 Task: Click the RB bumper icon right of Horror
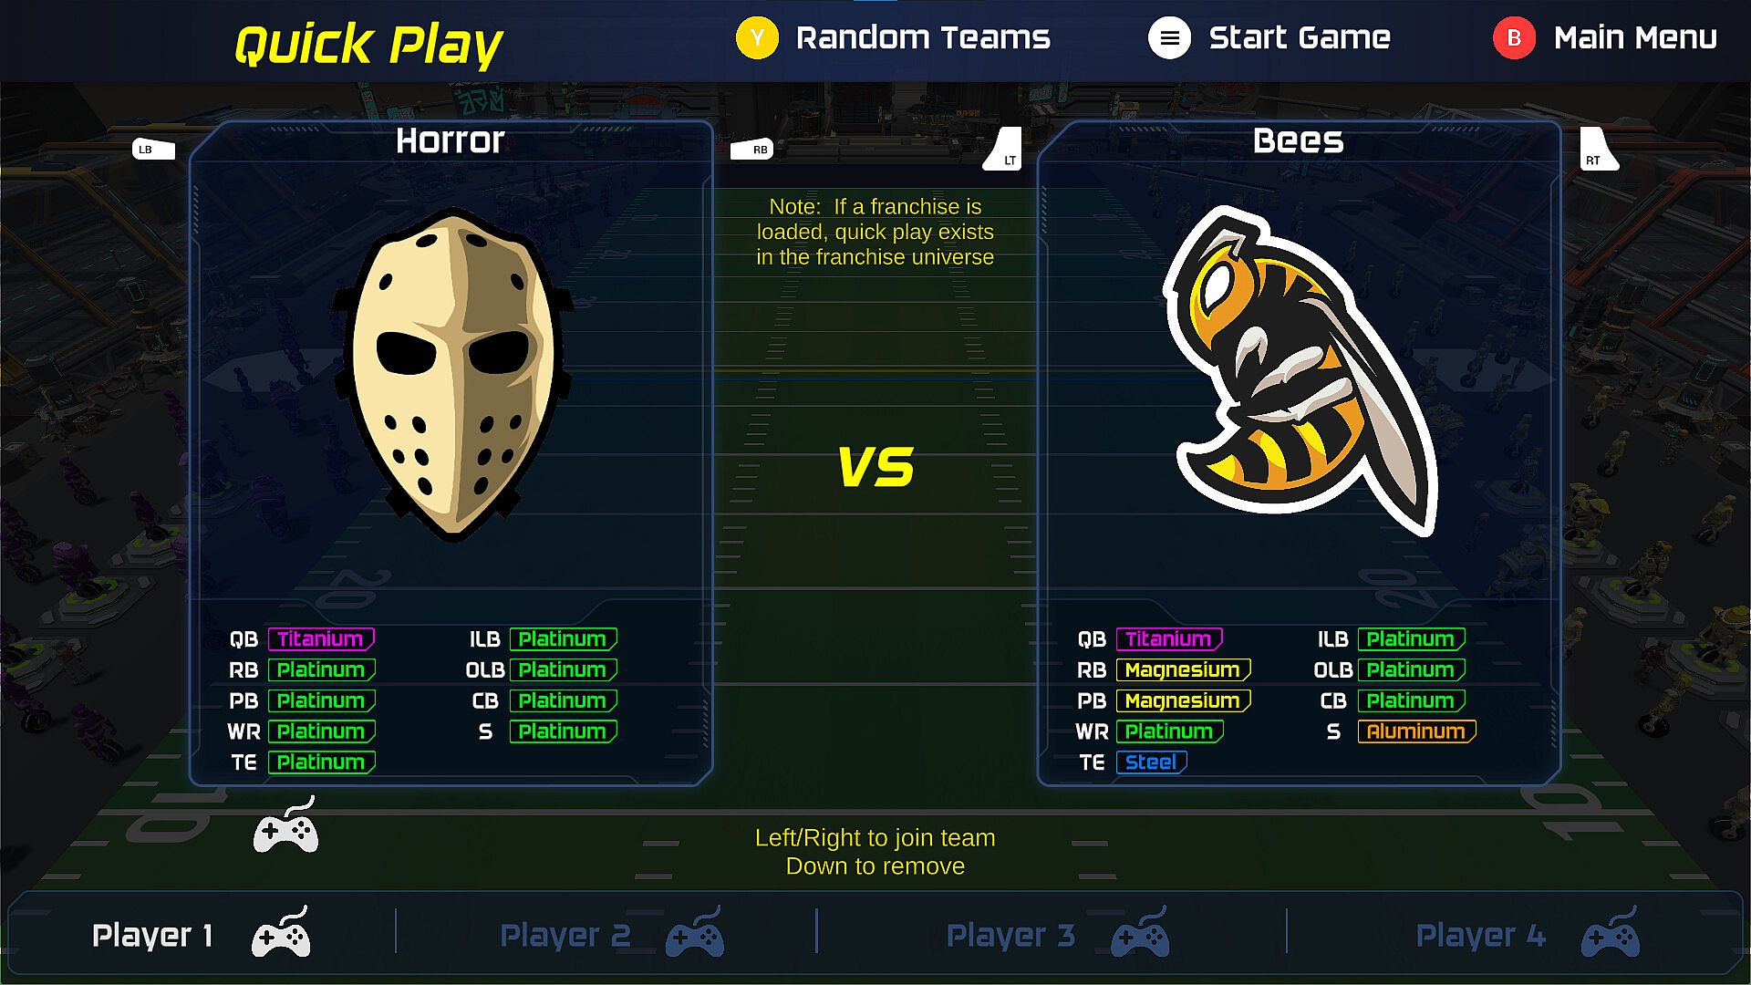coord(752,150)
